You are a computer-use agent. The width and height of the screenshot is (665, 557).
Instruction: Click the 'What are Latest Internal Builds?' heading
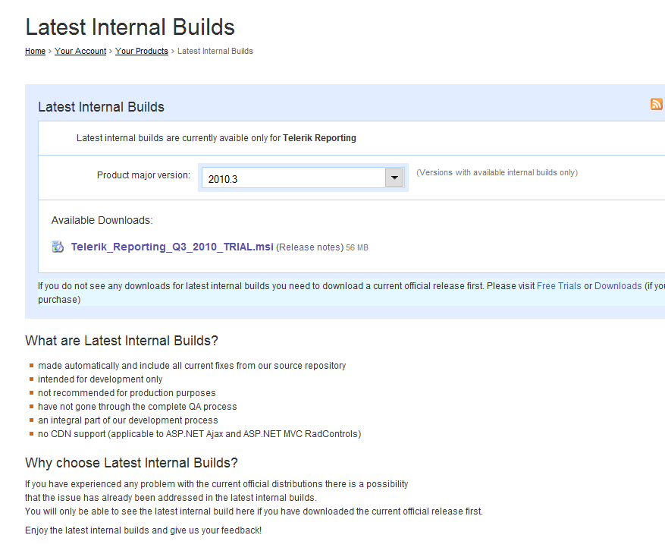(121, 341)
